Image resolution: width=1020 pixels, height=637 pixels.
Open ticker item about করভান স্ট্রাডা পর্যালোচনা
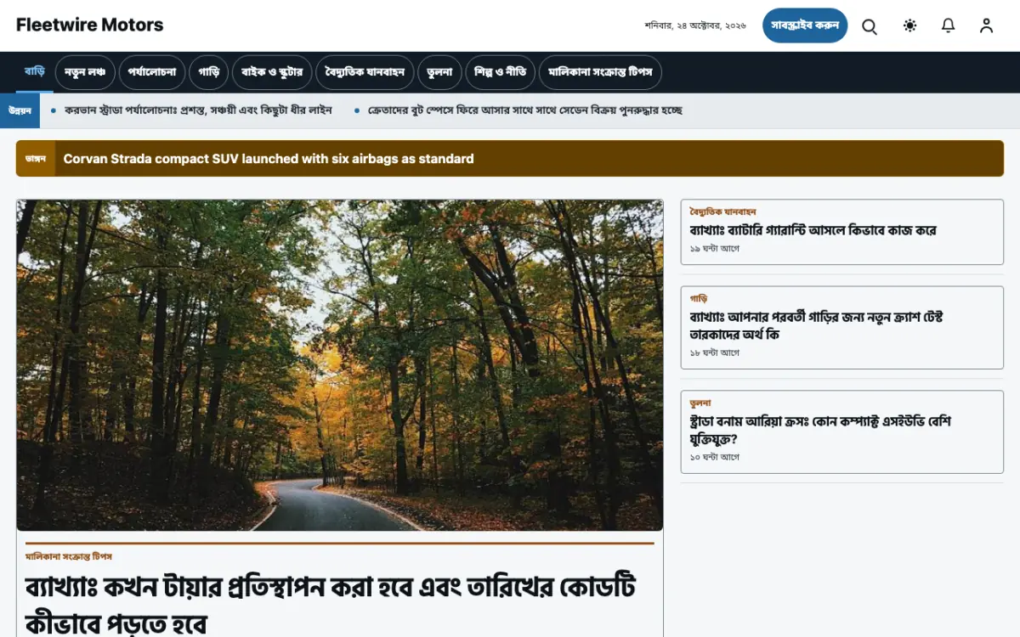tap(198, 110)
